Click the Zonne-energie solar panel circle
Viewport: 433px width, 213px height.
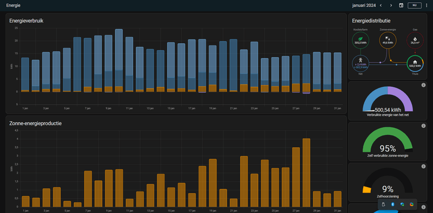(388, 40)
